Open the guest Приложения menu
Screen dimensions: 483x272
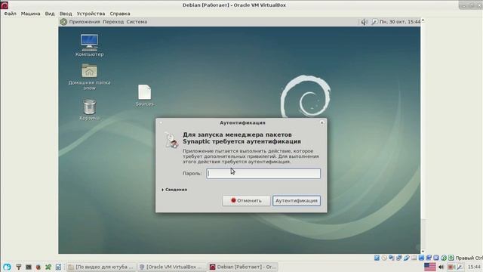click(85, 22)
